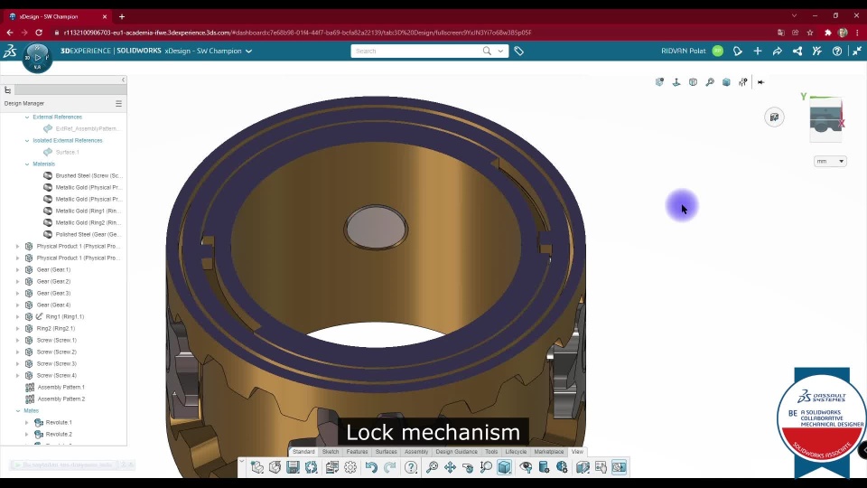Open the Design Manager hamburger menu
The height and width of the screenshot is (488, 867).
point(118,103)
